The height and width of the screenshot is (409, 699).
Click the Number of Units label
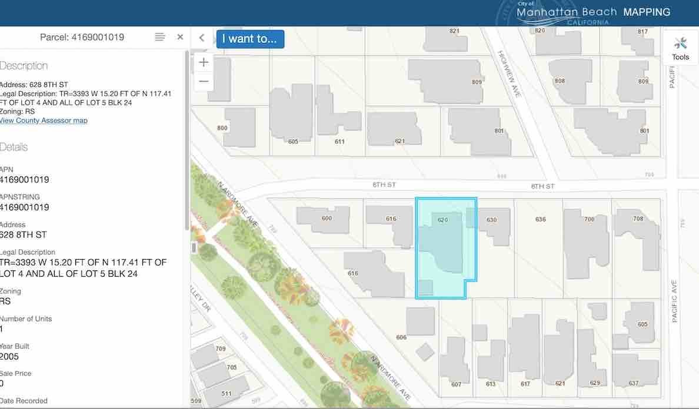[x=26, y=319]
